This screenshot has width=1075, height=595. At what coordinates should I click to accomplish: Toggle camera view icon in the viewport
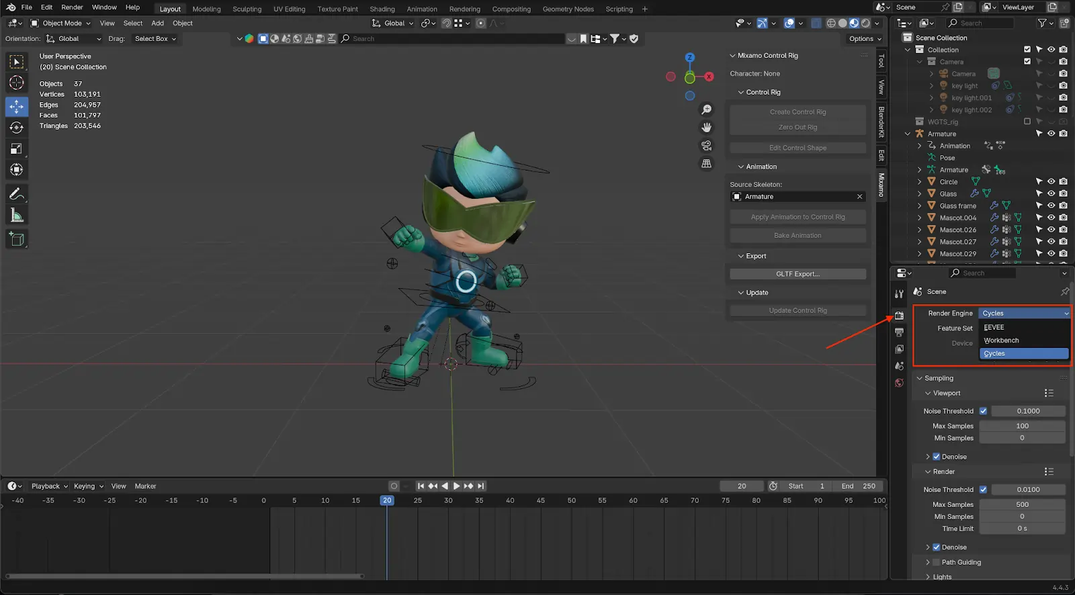[x=707, y=146]
